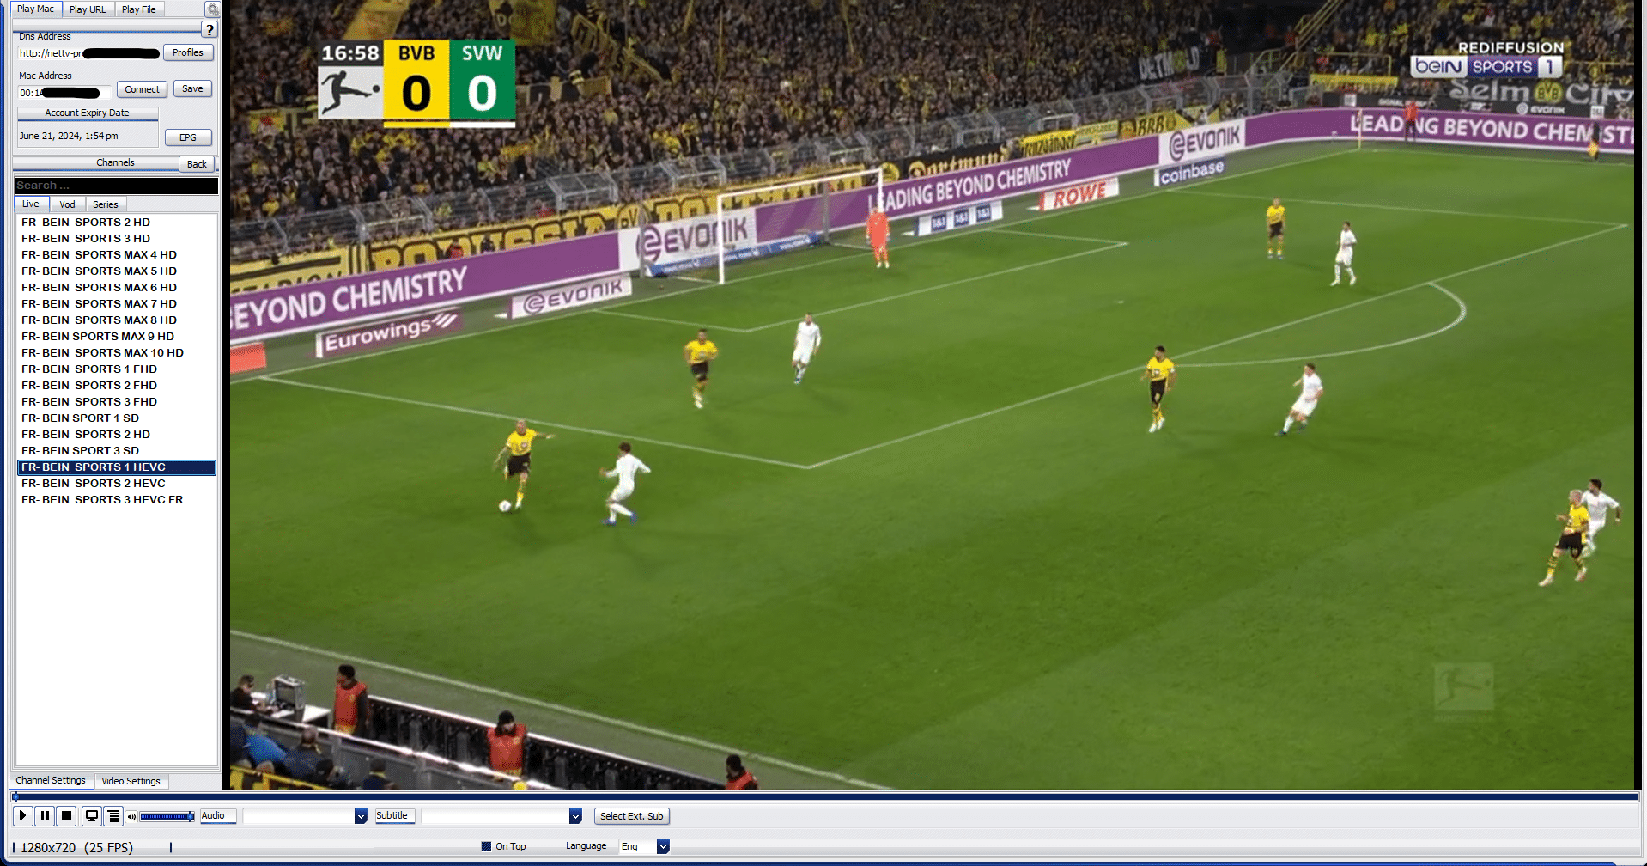Click the Back button
This screenshot has width=1647, height=866.
pos(198,164)
